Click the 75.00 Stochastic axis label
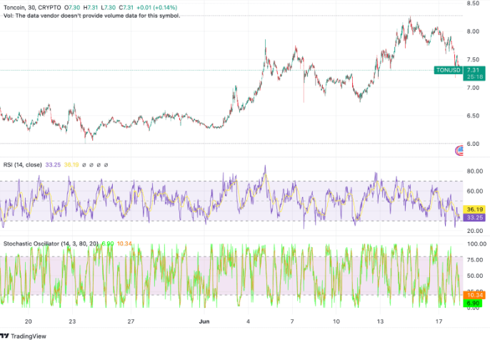Screen dimensions: 490x340 click(x=475, y=260)
